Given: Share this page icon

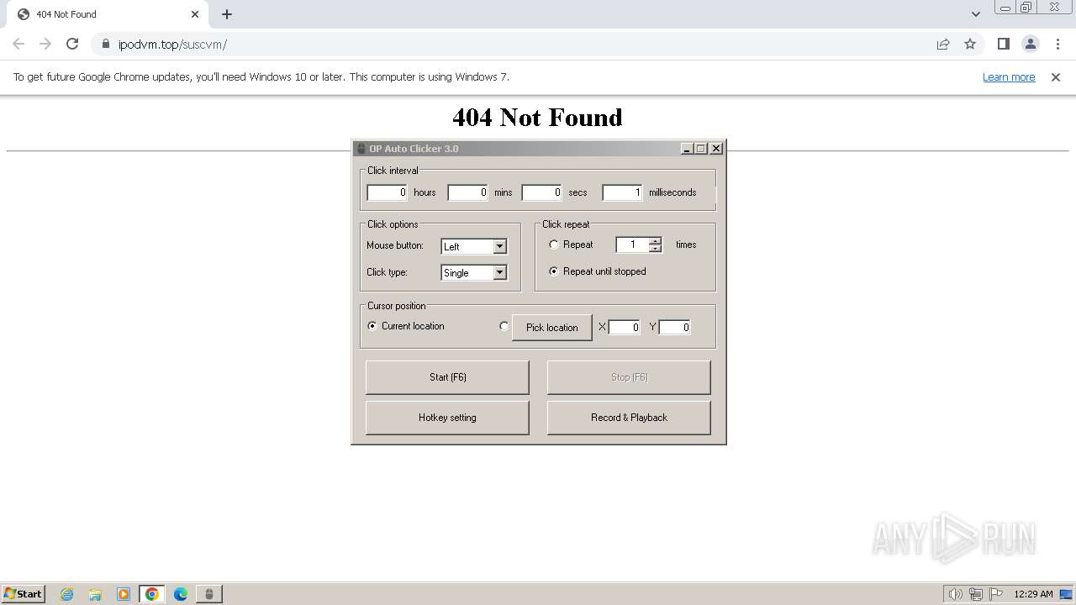Looking at the screenshot, I should pos(943,44).
